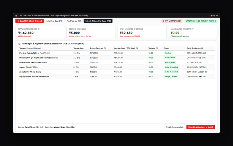Image resolution: width=233 pixels, height=146 pixels.
Task: Click the VARIANCE ₹0.00 (PERFECT MATCH) badge
Action: (x=201, y=21)
